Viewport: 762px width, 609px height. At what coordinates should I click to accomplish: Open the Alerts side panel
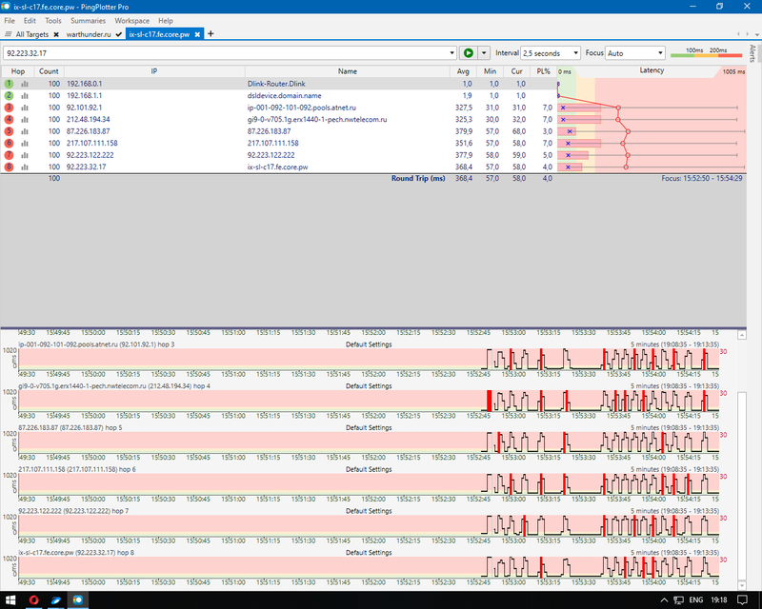pos(752,53)
